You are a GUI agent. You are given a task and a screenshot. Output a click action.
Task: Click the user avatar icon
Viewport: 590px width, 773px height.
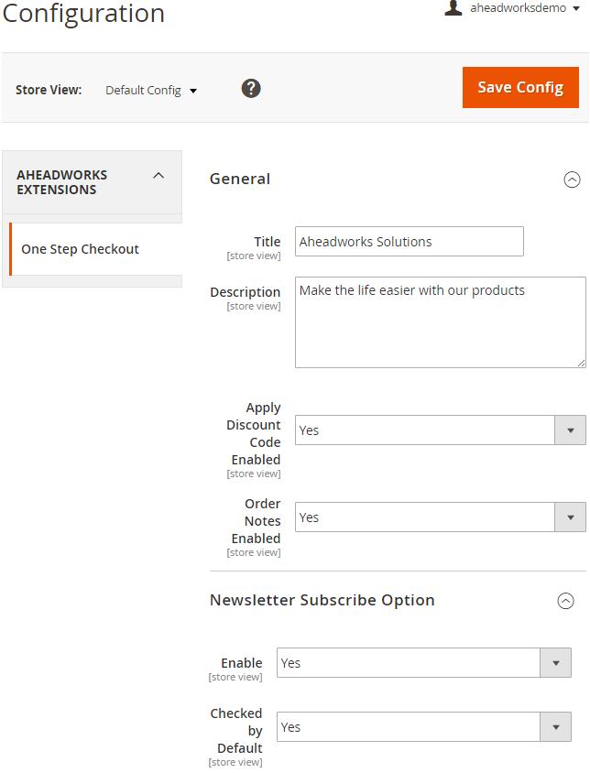[x=453, y=8]
